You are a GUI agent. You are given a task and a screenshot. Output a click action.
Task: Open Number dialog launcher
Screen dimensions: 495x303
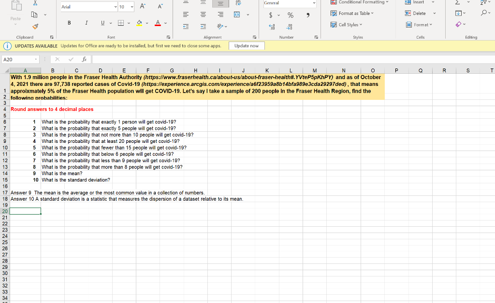[316, 37]
